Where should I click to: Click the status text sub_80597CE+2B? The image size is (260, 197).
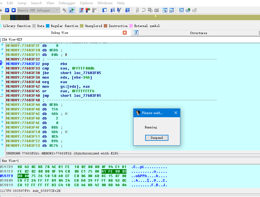pyautogui.click(x=46, y=191)
